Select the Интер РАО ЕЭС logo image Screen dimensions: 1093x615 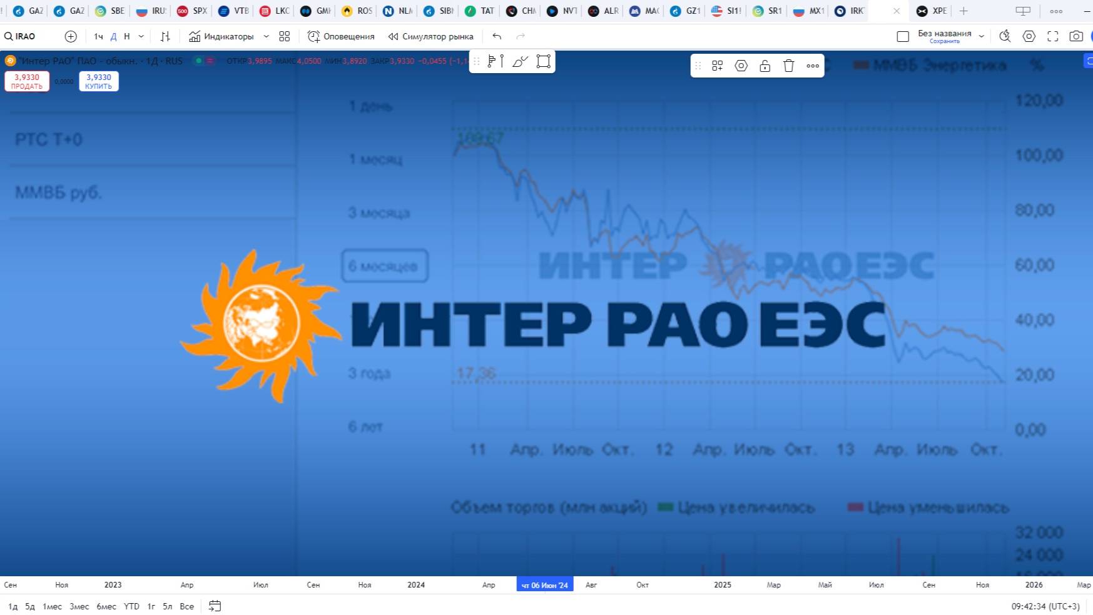[533, 325]
